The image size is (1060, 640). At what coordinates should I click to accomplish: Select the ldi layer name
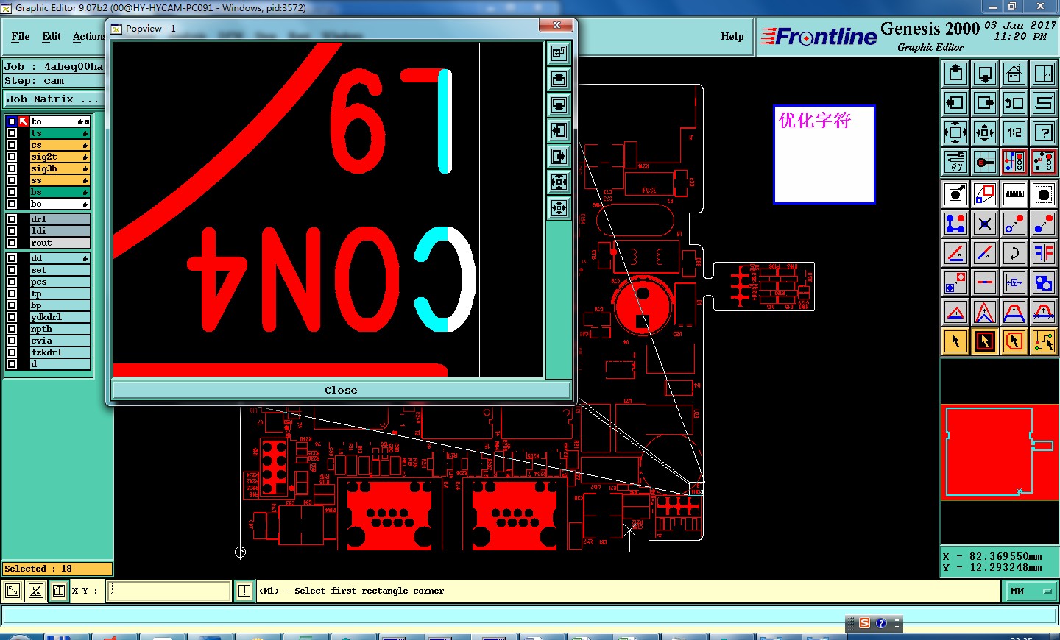pyautogui.click(x=60, y=231)
